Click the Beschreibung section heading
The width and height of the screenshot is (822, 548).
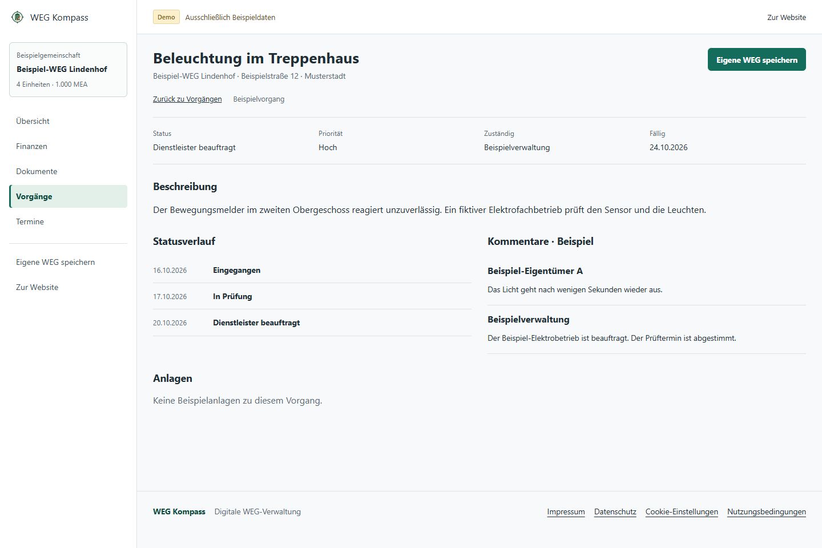point(185,186)
